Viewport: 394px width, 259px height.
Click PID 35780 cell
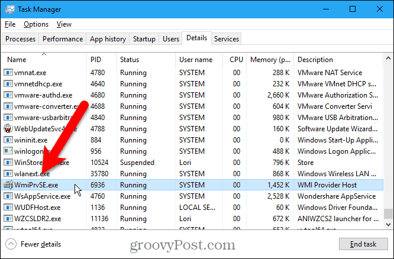click(99, 174)
